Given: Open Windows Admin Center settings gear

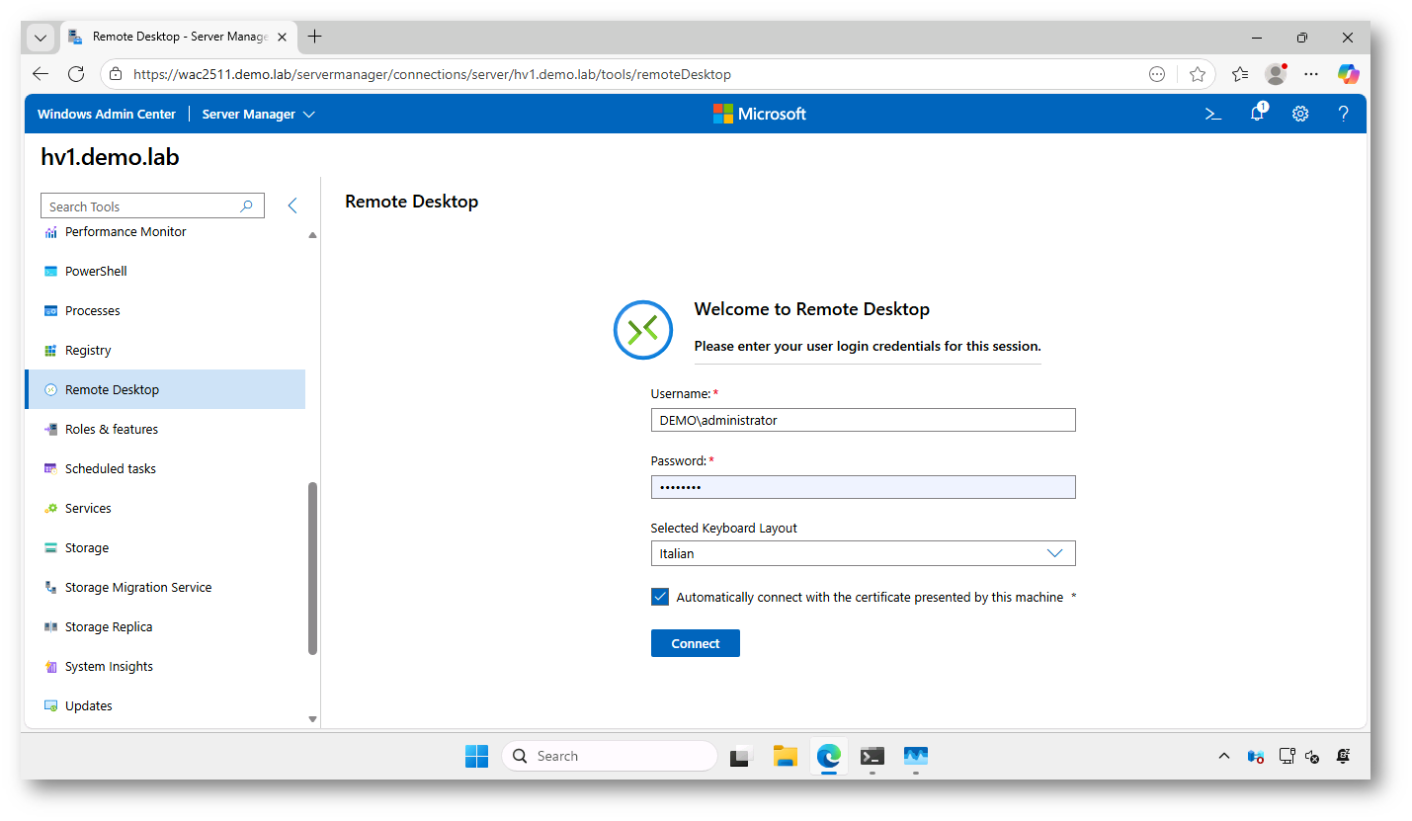Looking at the screenshot, I should click(1300, 114).
